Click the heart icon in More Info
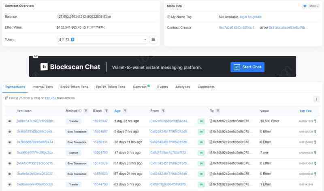This screenshot has width=324, height=191. click(x=305, y=6)
